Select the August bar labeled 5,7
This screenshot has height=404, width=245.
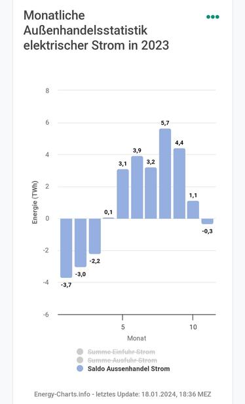pyautogui.click(x=165, y=173)
